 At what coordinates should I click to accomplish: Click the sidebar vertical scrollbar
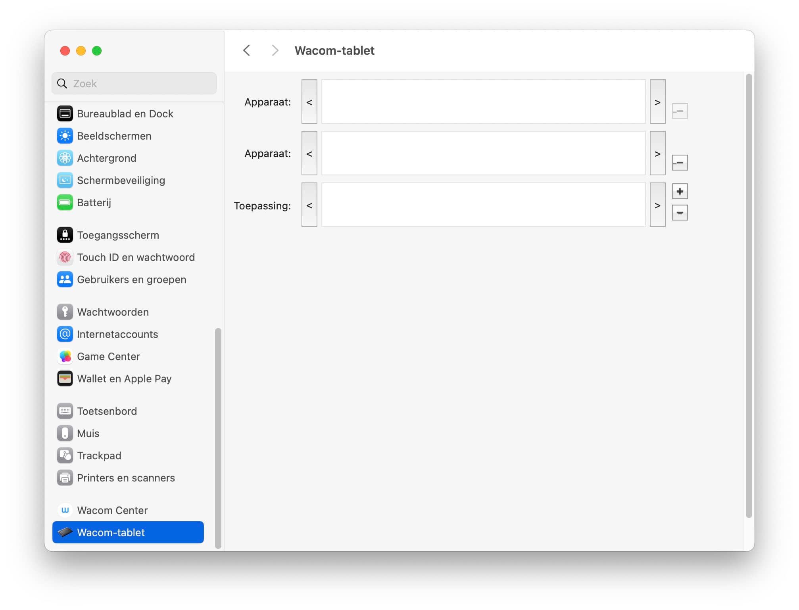[x=218, y=439]
